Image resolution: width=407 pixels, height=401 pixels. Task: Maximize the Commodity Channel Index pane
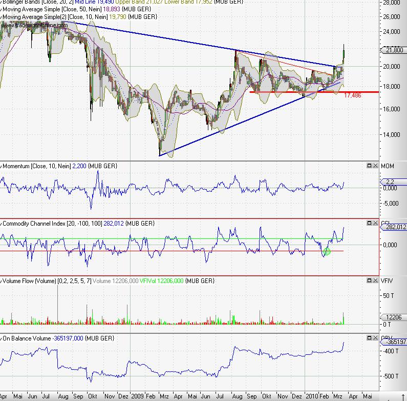click(370, 223)
